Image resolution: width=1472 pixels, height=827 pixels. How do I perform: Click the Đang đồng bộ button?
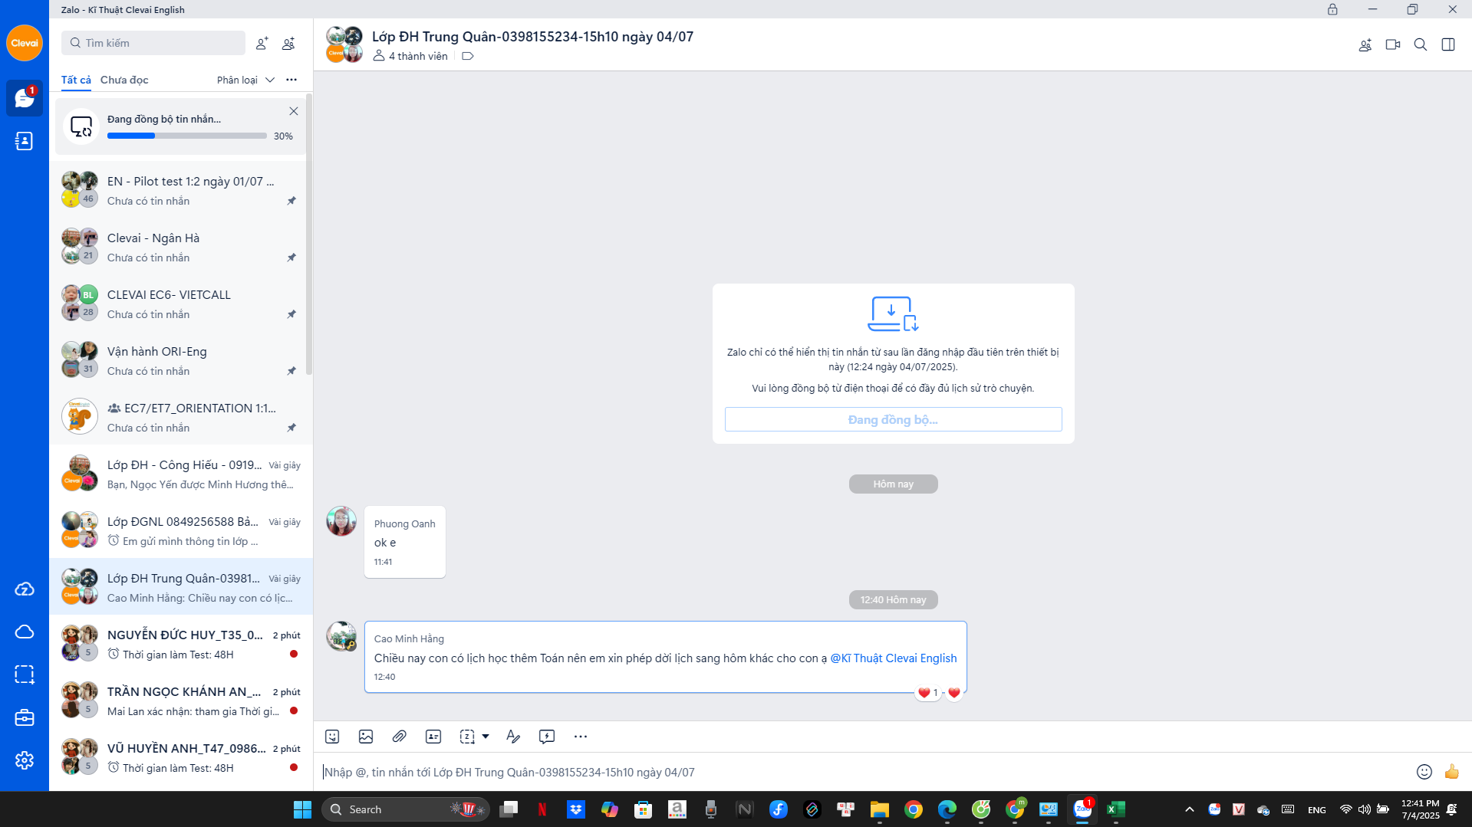click(893, 420)
